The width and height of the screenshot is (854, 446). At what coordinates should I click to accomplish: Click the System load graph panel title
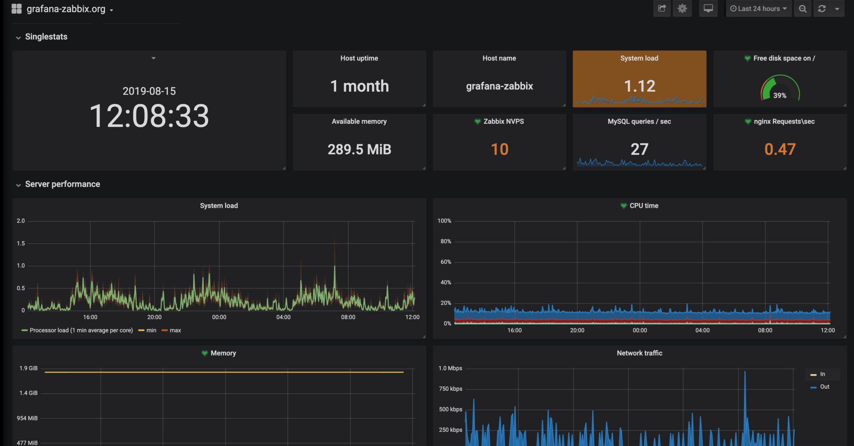[x=219, y=206]
